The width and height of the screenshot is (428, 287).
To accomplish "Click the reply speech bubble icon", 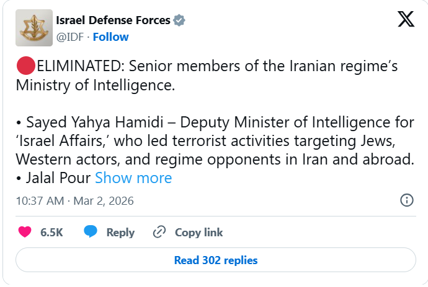I will [91, 232].
